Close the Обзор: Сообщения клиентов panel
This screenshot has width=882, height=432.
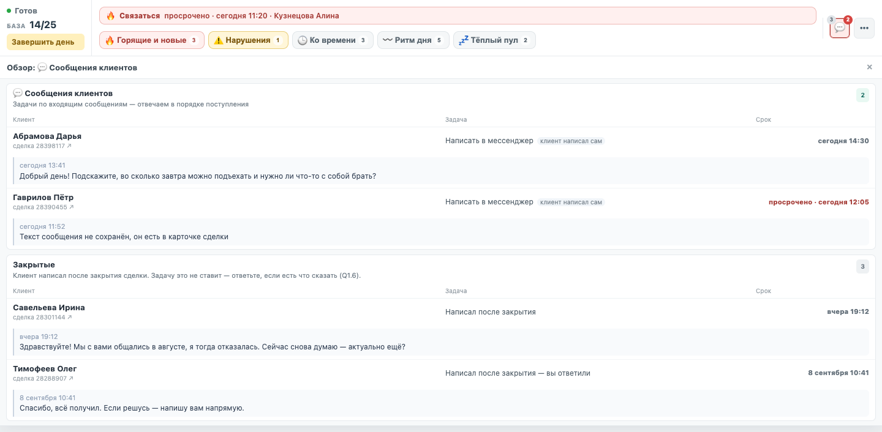[x=869, y=67]
